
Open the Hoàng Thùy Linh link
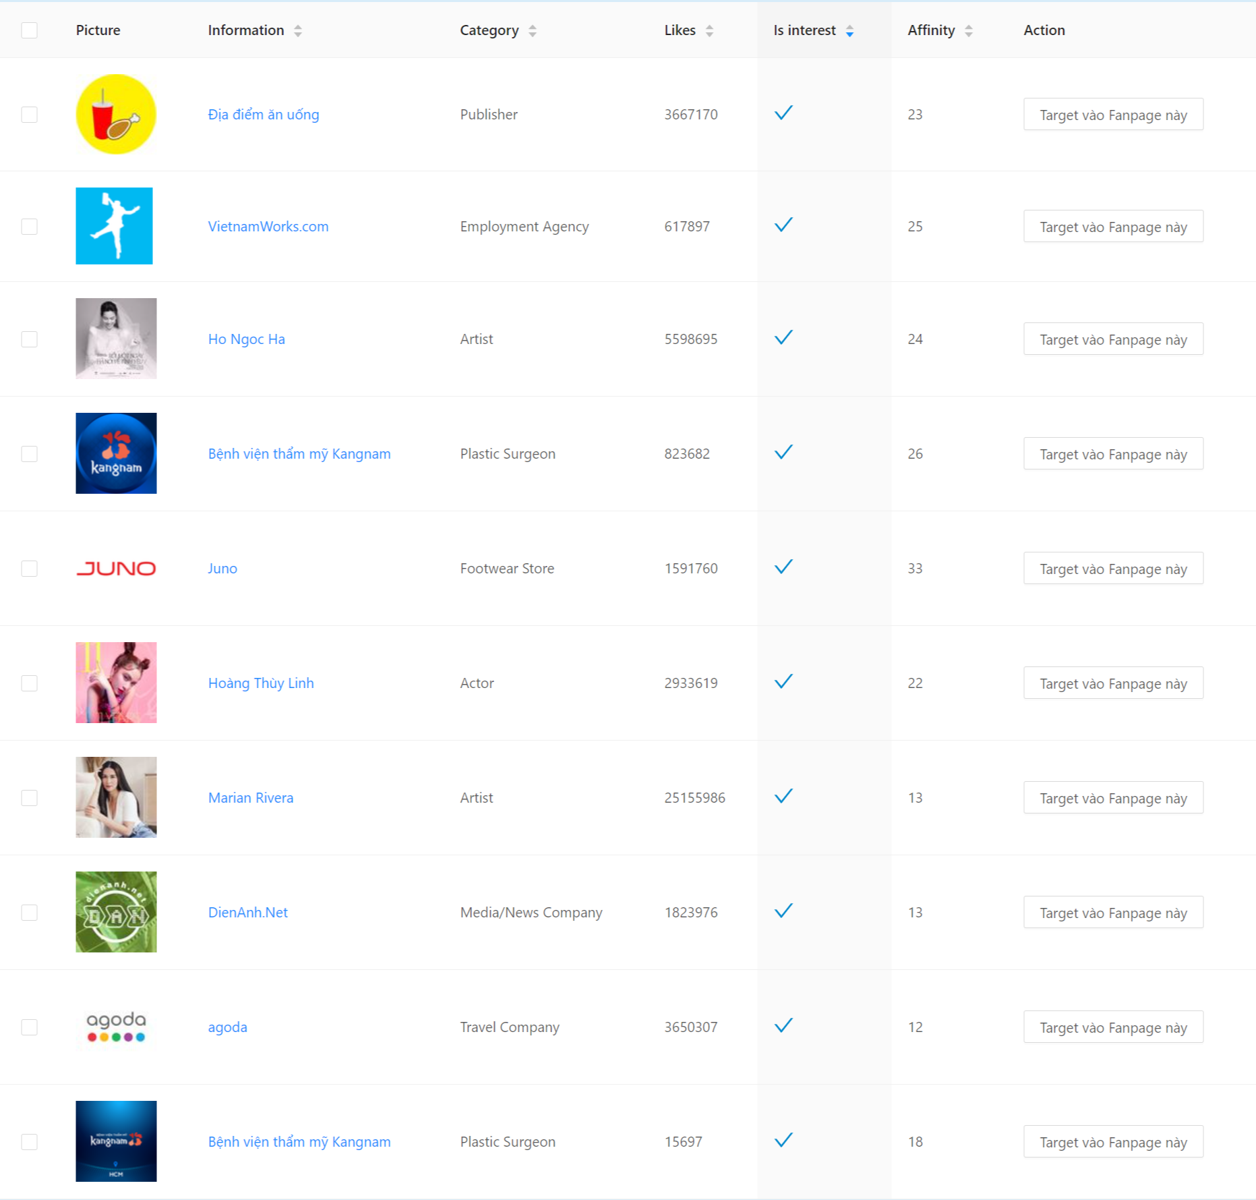click(x=261, y=683)
